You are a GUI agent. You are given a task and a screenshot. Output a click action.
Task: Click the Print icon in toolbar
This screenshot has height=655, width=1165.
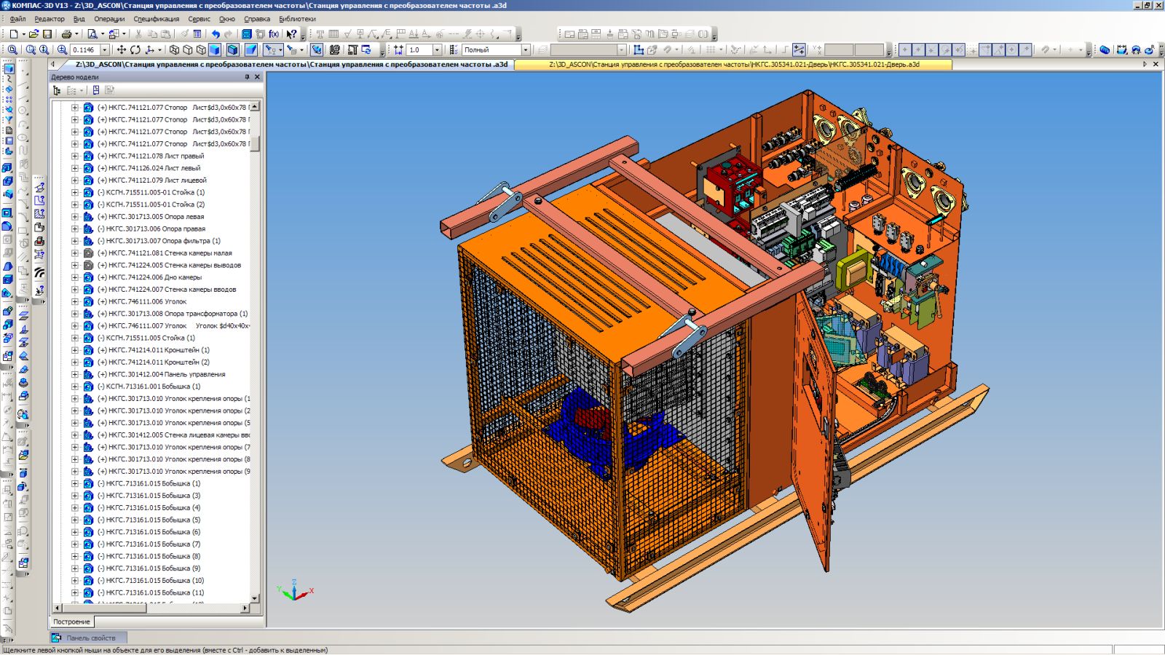click(66, 34)
